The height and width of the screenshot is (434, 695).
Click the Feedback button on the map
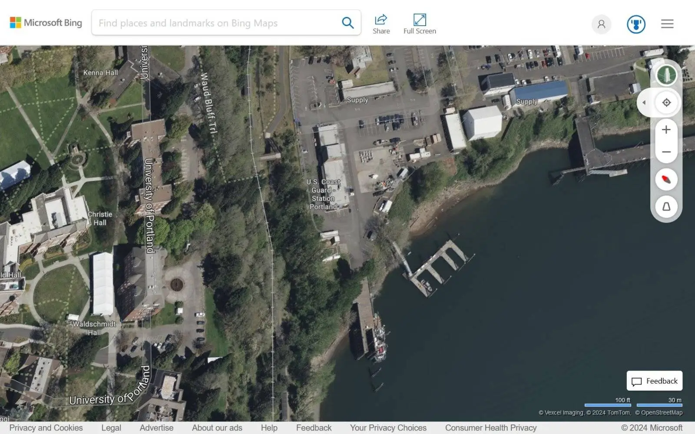pyautogui.click(x=654, y=381)
